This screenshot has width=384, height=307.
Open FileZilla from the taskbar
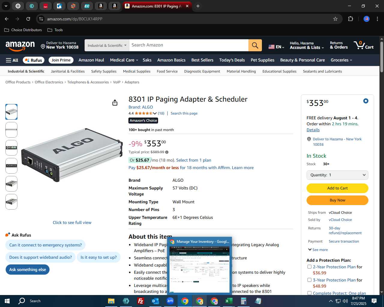pyautogui.click(x=140, y=301)
